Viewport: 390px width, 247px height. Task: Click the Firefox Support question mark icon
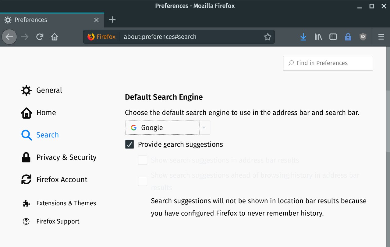[26, 221]
